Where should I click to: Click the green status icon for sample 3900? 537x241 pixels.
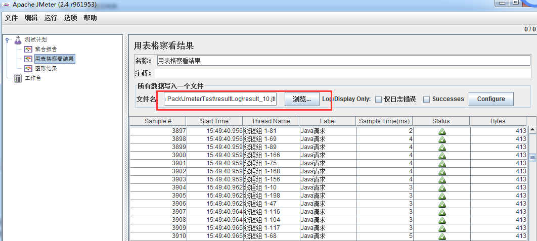[442, 155]
